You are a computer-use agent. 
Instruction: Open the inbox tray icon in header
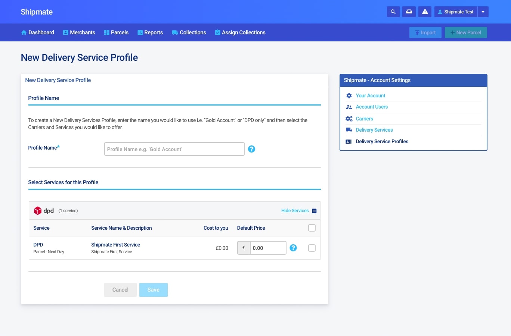(409, 12)
